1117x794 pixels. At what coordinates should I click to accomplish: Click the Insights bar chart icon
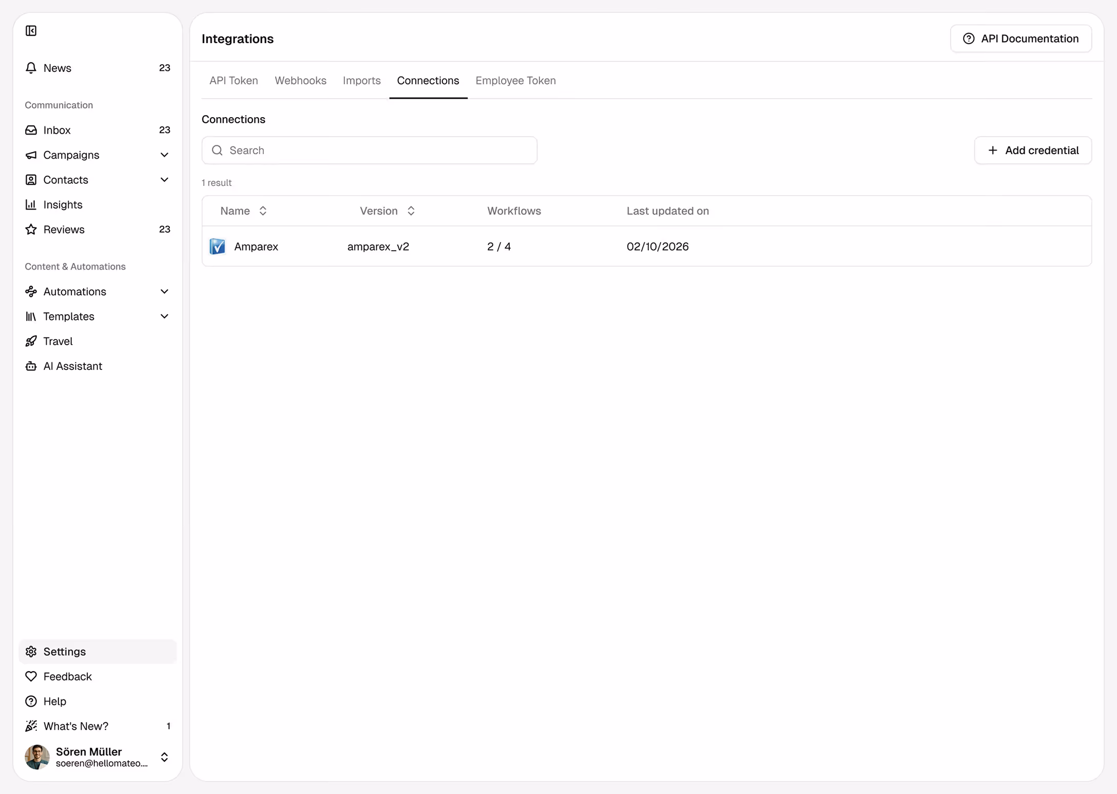31,204
